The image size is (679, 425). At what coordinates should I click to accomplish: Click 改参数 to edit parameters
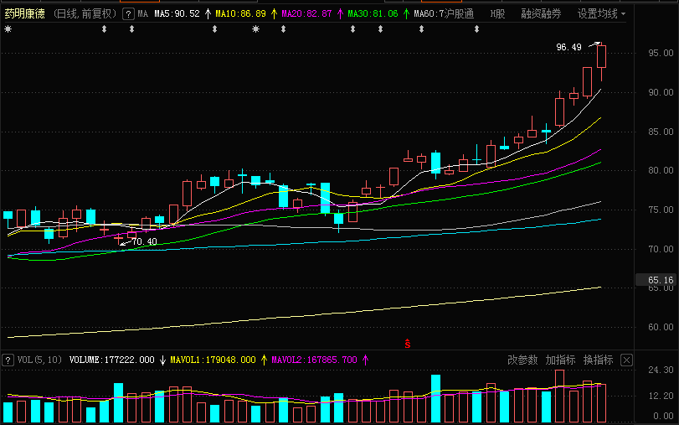click(x=522, y=360)
